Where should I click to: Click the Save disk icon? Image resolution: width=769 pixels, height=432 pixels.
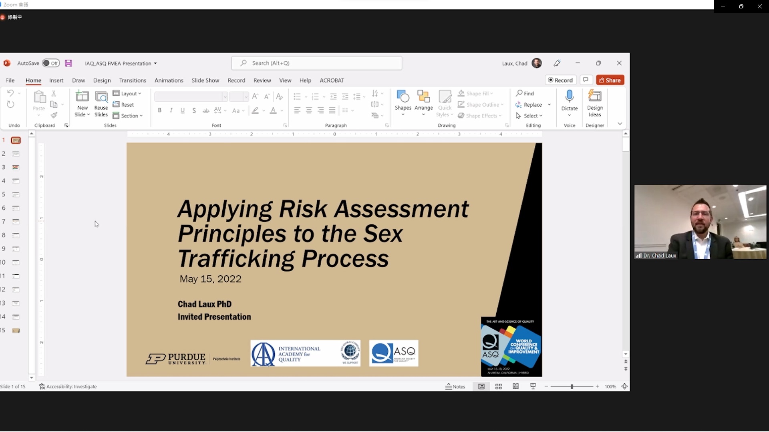[68, 63]
